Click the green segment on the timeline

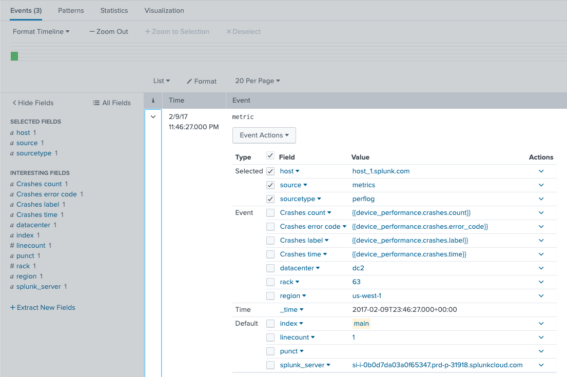14,56
